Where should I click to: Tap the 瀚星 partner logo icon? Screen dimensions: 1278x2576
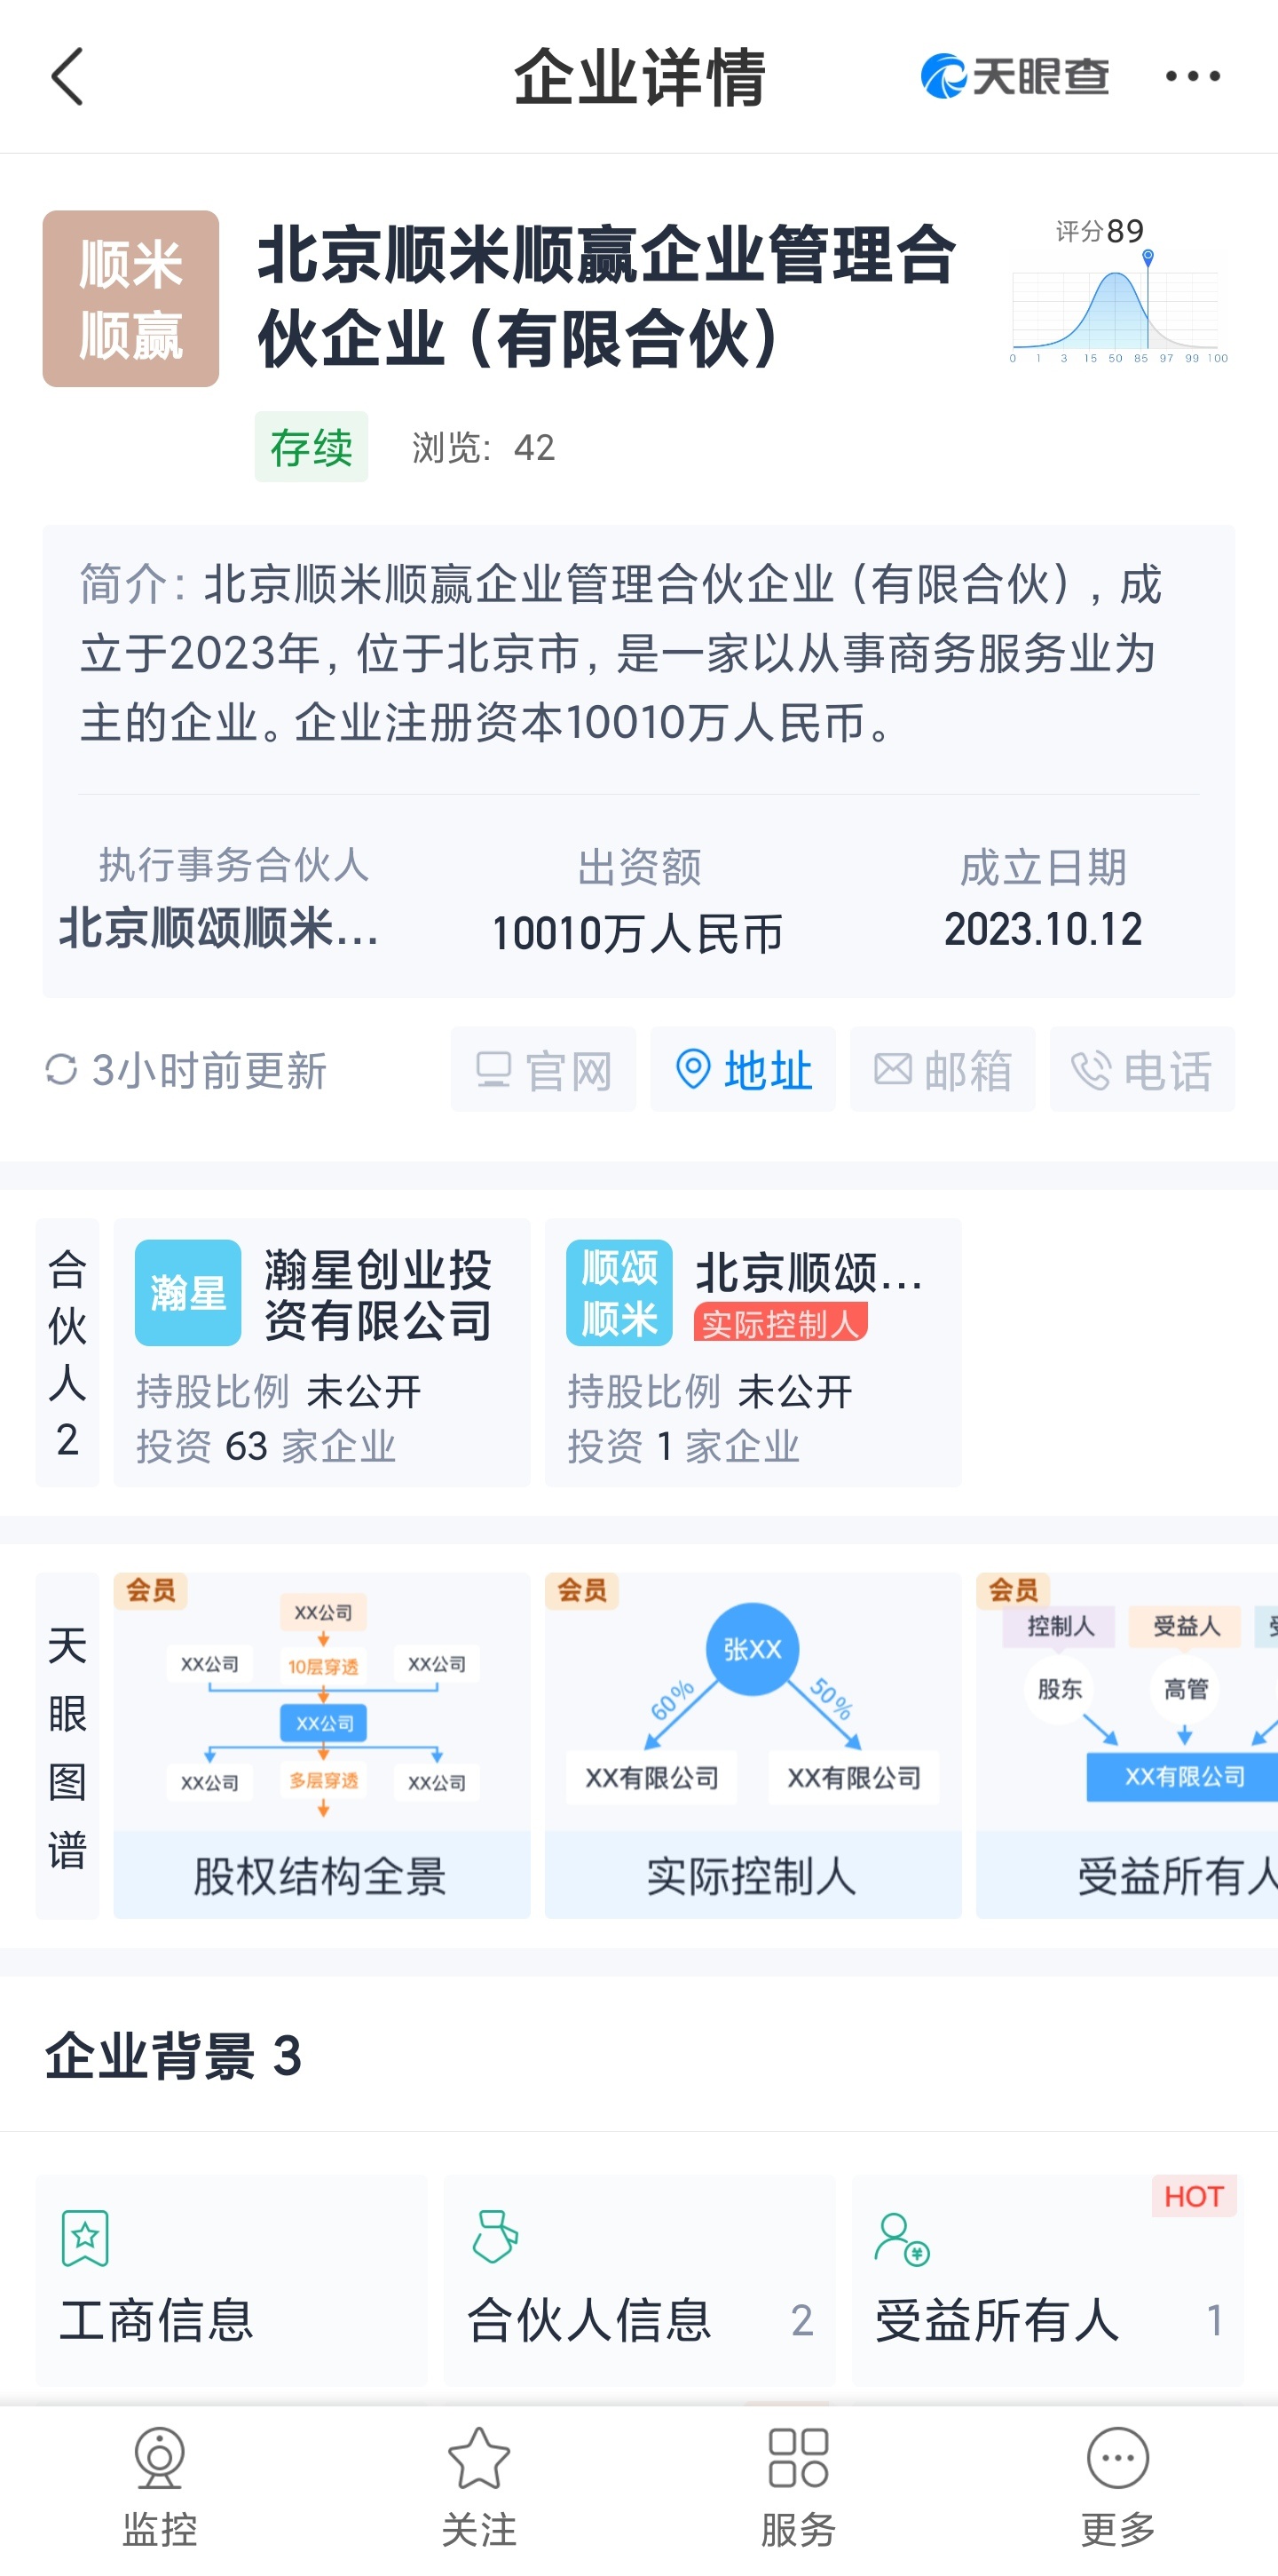pyautogui.click(x=188, y=1293)
